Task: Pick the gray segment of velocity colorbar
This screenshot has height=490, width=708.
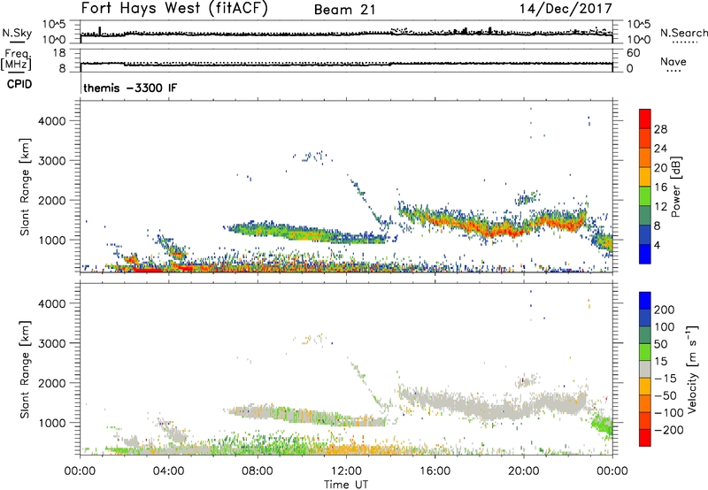Action: 645,370
